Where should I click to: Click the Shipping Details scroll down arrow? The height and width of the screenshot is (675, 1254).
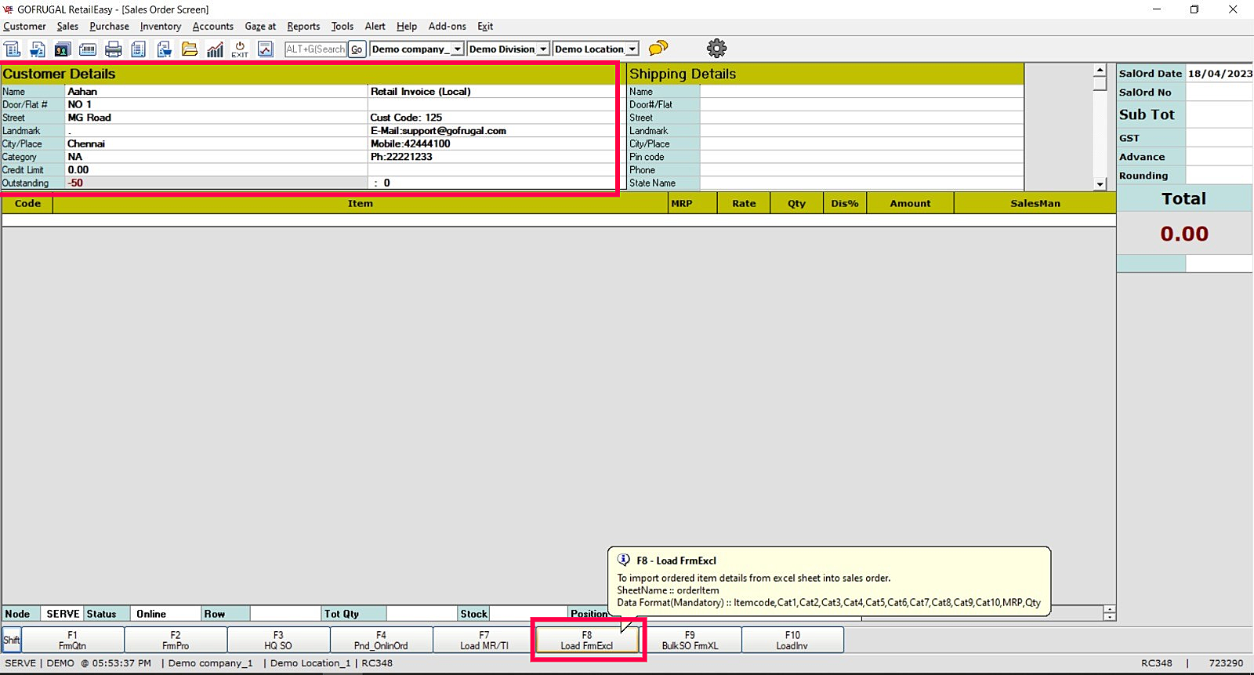[1100, 184]
